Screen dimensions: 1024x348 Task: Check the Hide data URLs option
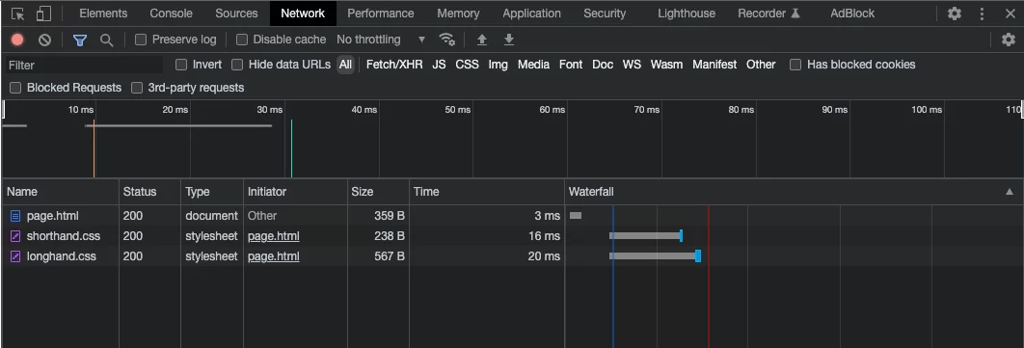click(238, 65)
